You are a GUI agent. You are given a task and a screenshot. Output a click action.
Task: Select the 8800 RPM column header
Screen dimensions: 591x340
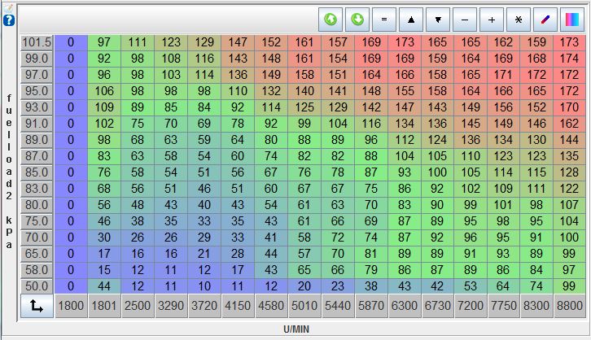click(569, 307)
